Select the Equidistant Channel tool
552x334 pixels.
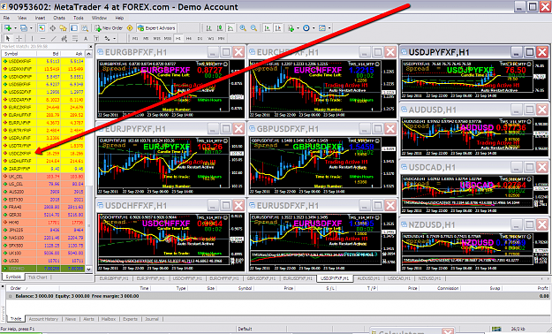pos(64,38)
